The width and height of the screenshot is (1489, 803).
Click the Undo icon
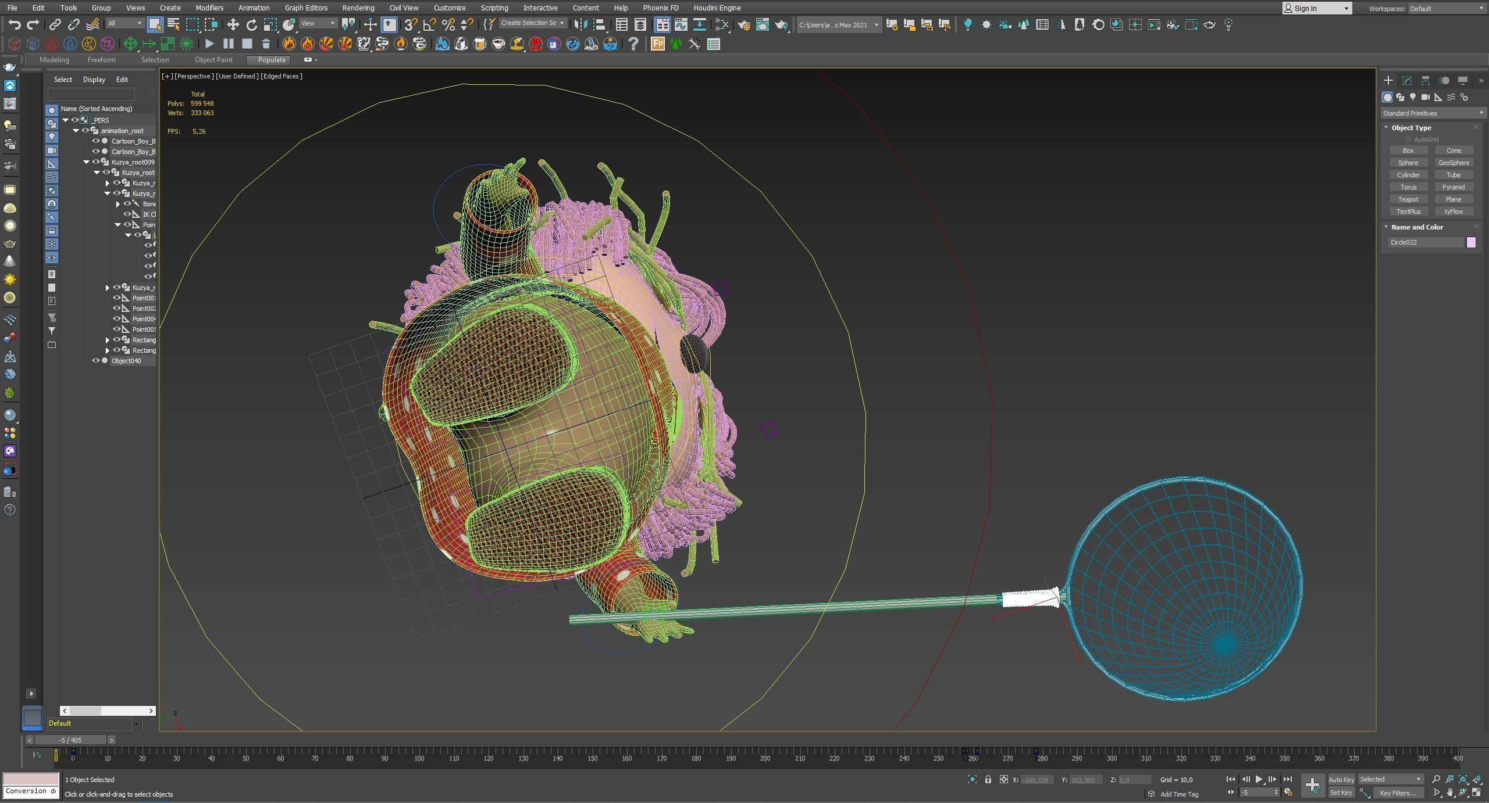tap(15, 24)
